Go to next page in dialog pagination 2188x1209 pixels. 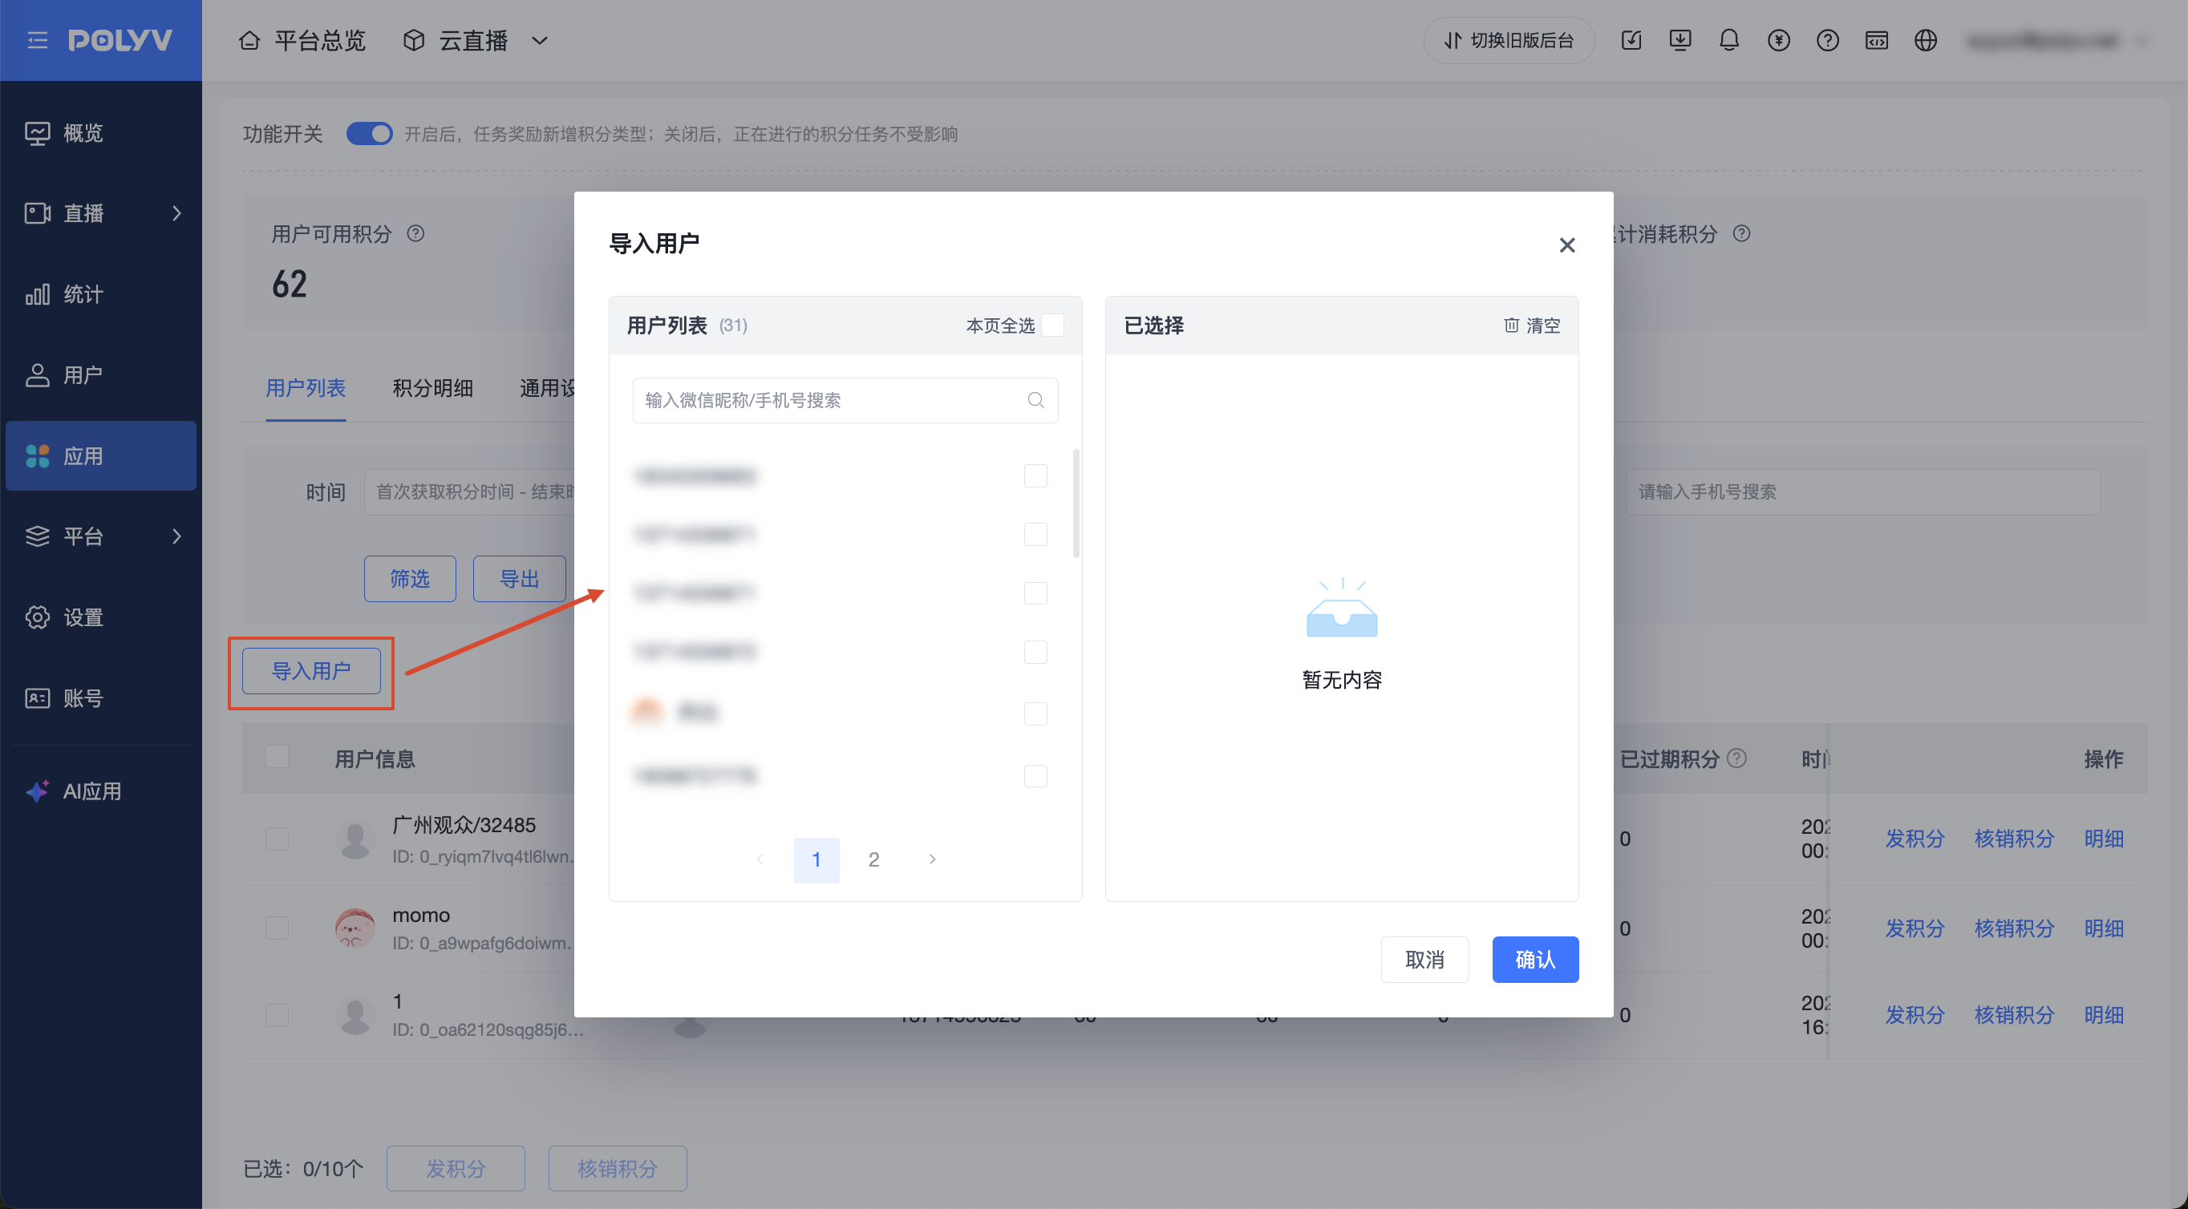(x=932, y=859)
